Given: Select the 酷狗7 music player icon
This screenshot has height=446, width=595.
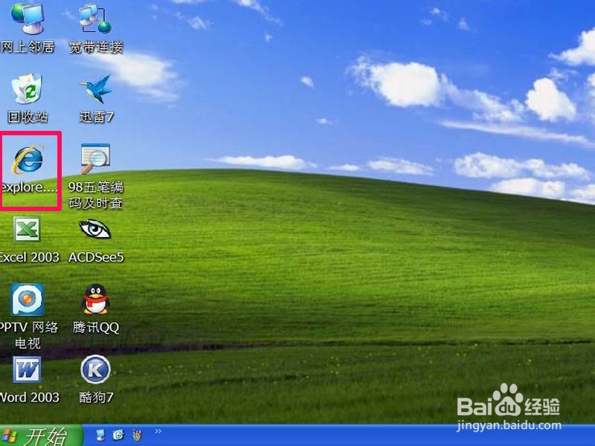Looking at the screenshot, I should [96, 369].
